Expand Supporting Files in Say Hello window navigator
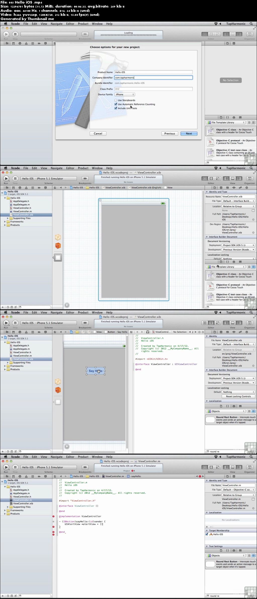Screen dimensions: 257x599 click(x=8, y=363)
